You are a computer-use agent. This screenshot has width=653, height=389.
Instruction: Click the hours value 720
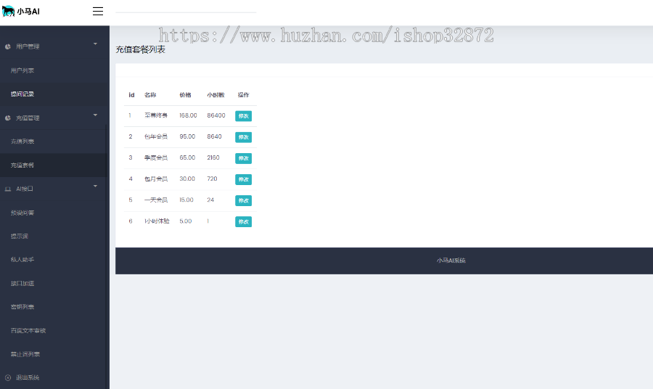pos(212,179)
